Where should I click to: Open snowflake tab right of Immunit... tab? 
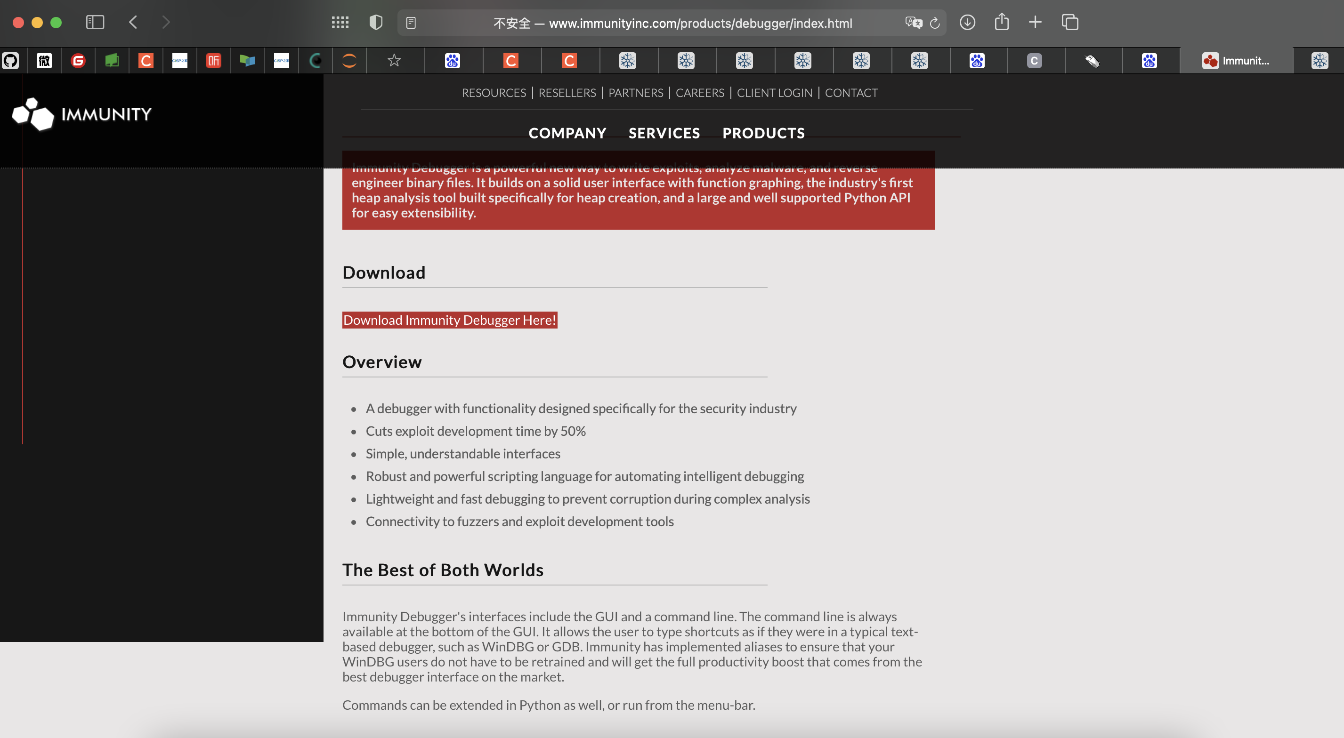coord(1320,61)
